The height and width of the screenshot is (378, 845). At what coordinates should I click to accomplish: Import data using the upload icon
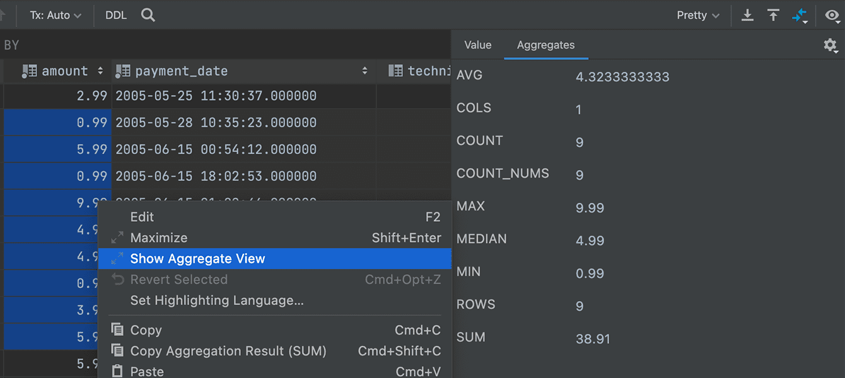[773, 14]
